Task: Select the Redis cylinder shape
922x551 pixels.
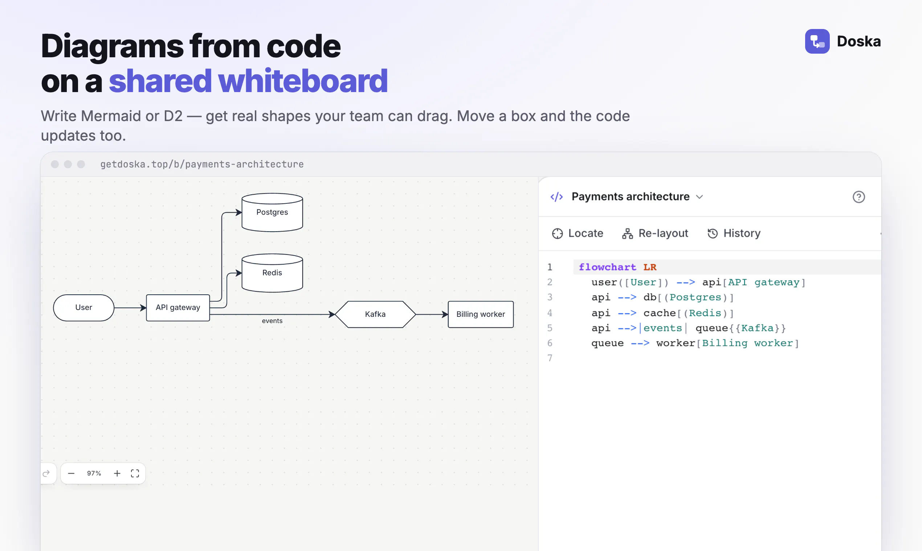Action: tap(272, 273)
